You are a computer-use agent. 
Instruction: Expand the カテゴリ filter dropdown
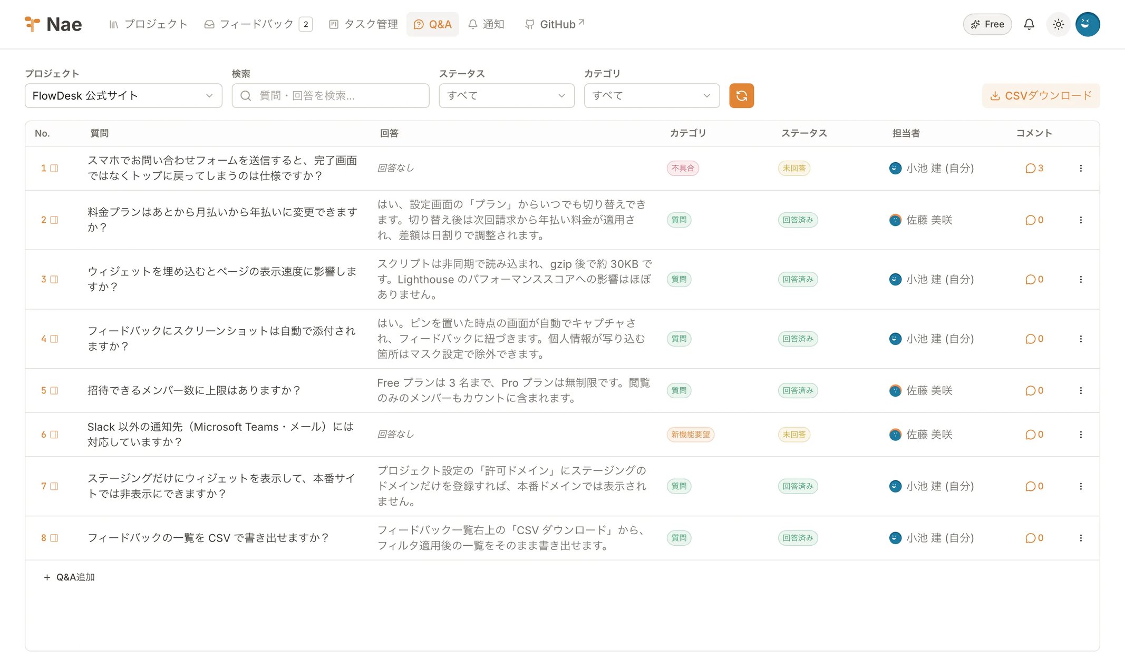(652, 95)
